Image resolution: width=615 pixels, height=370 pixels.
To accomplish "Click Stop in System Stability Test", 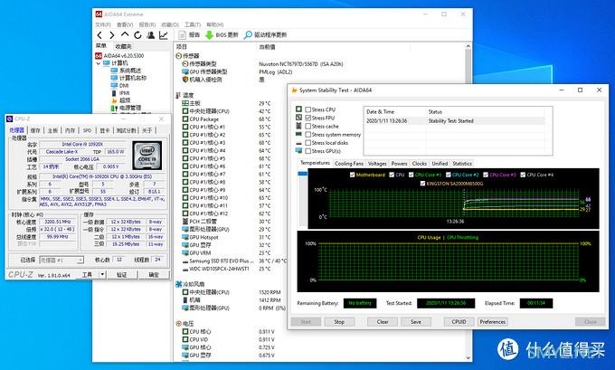I will (x=339, y=322).
